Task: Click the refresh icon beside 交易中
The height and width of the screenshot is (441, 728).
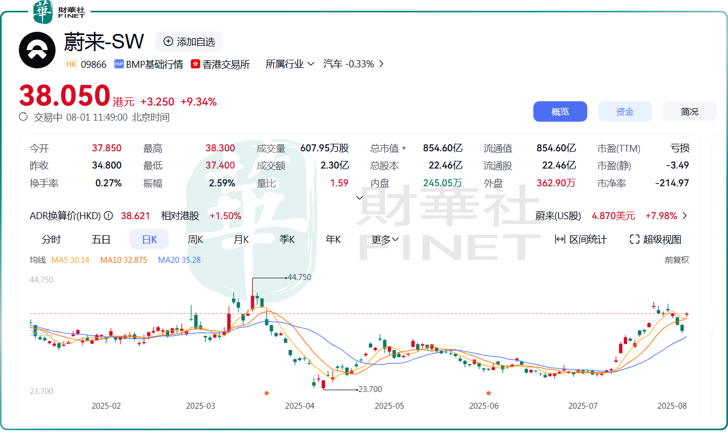Action: [23, 117]
